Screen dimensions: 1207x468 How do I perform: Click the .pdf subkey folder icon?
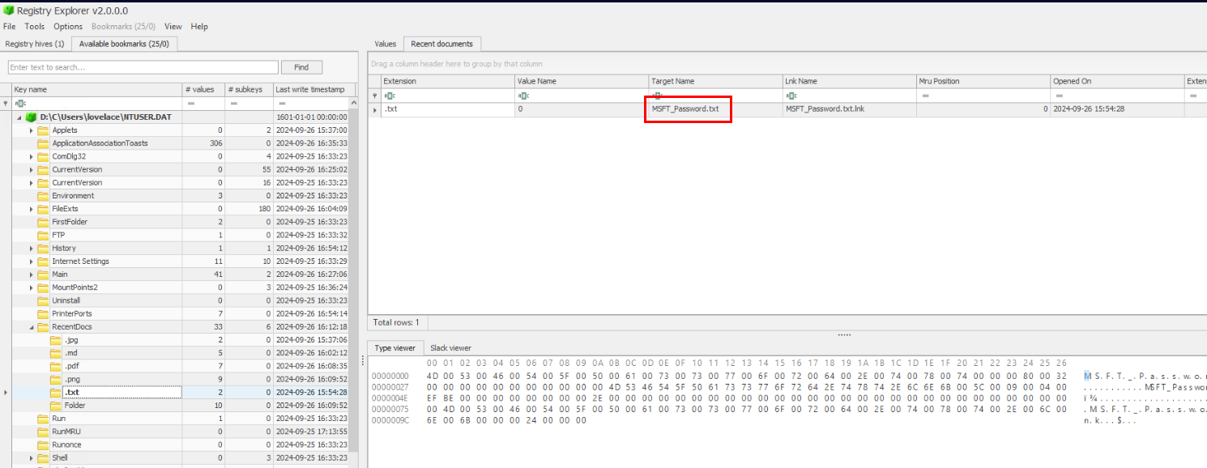(56, 366)
